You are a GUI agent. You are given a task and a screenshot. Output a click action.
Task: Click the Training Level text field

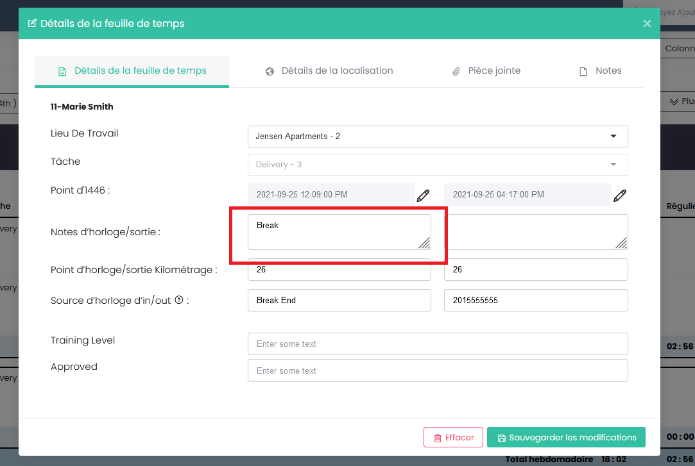pos(438,344)
